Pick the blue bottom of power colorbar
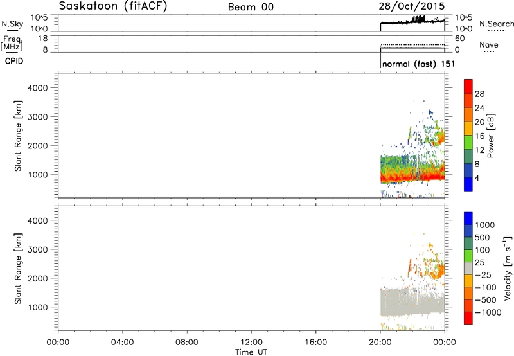This screenshot has height=356, width=514. tap(468, 184)
